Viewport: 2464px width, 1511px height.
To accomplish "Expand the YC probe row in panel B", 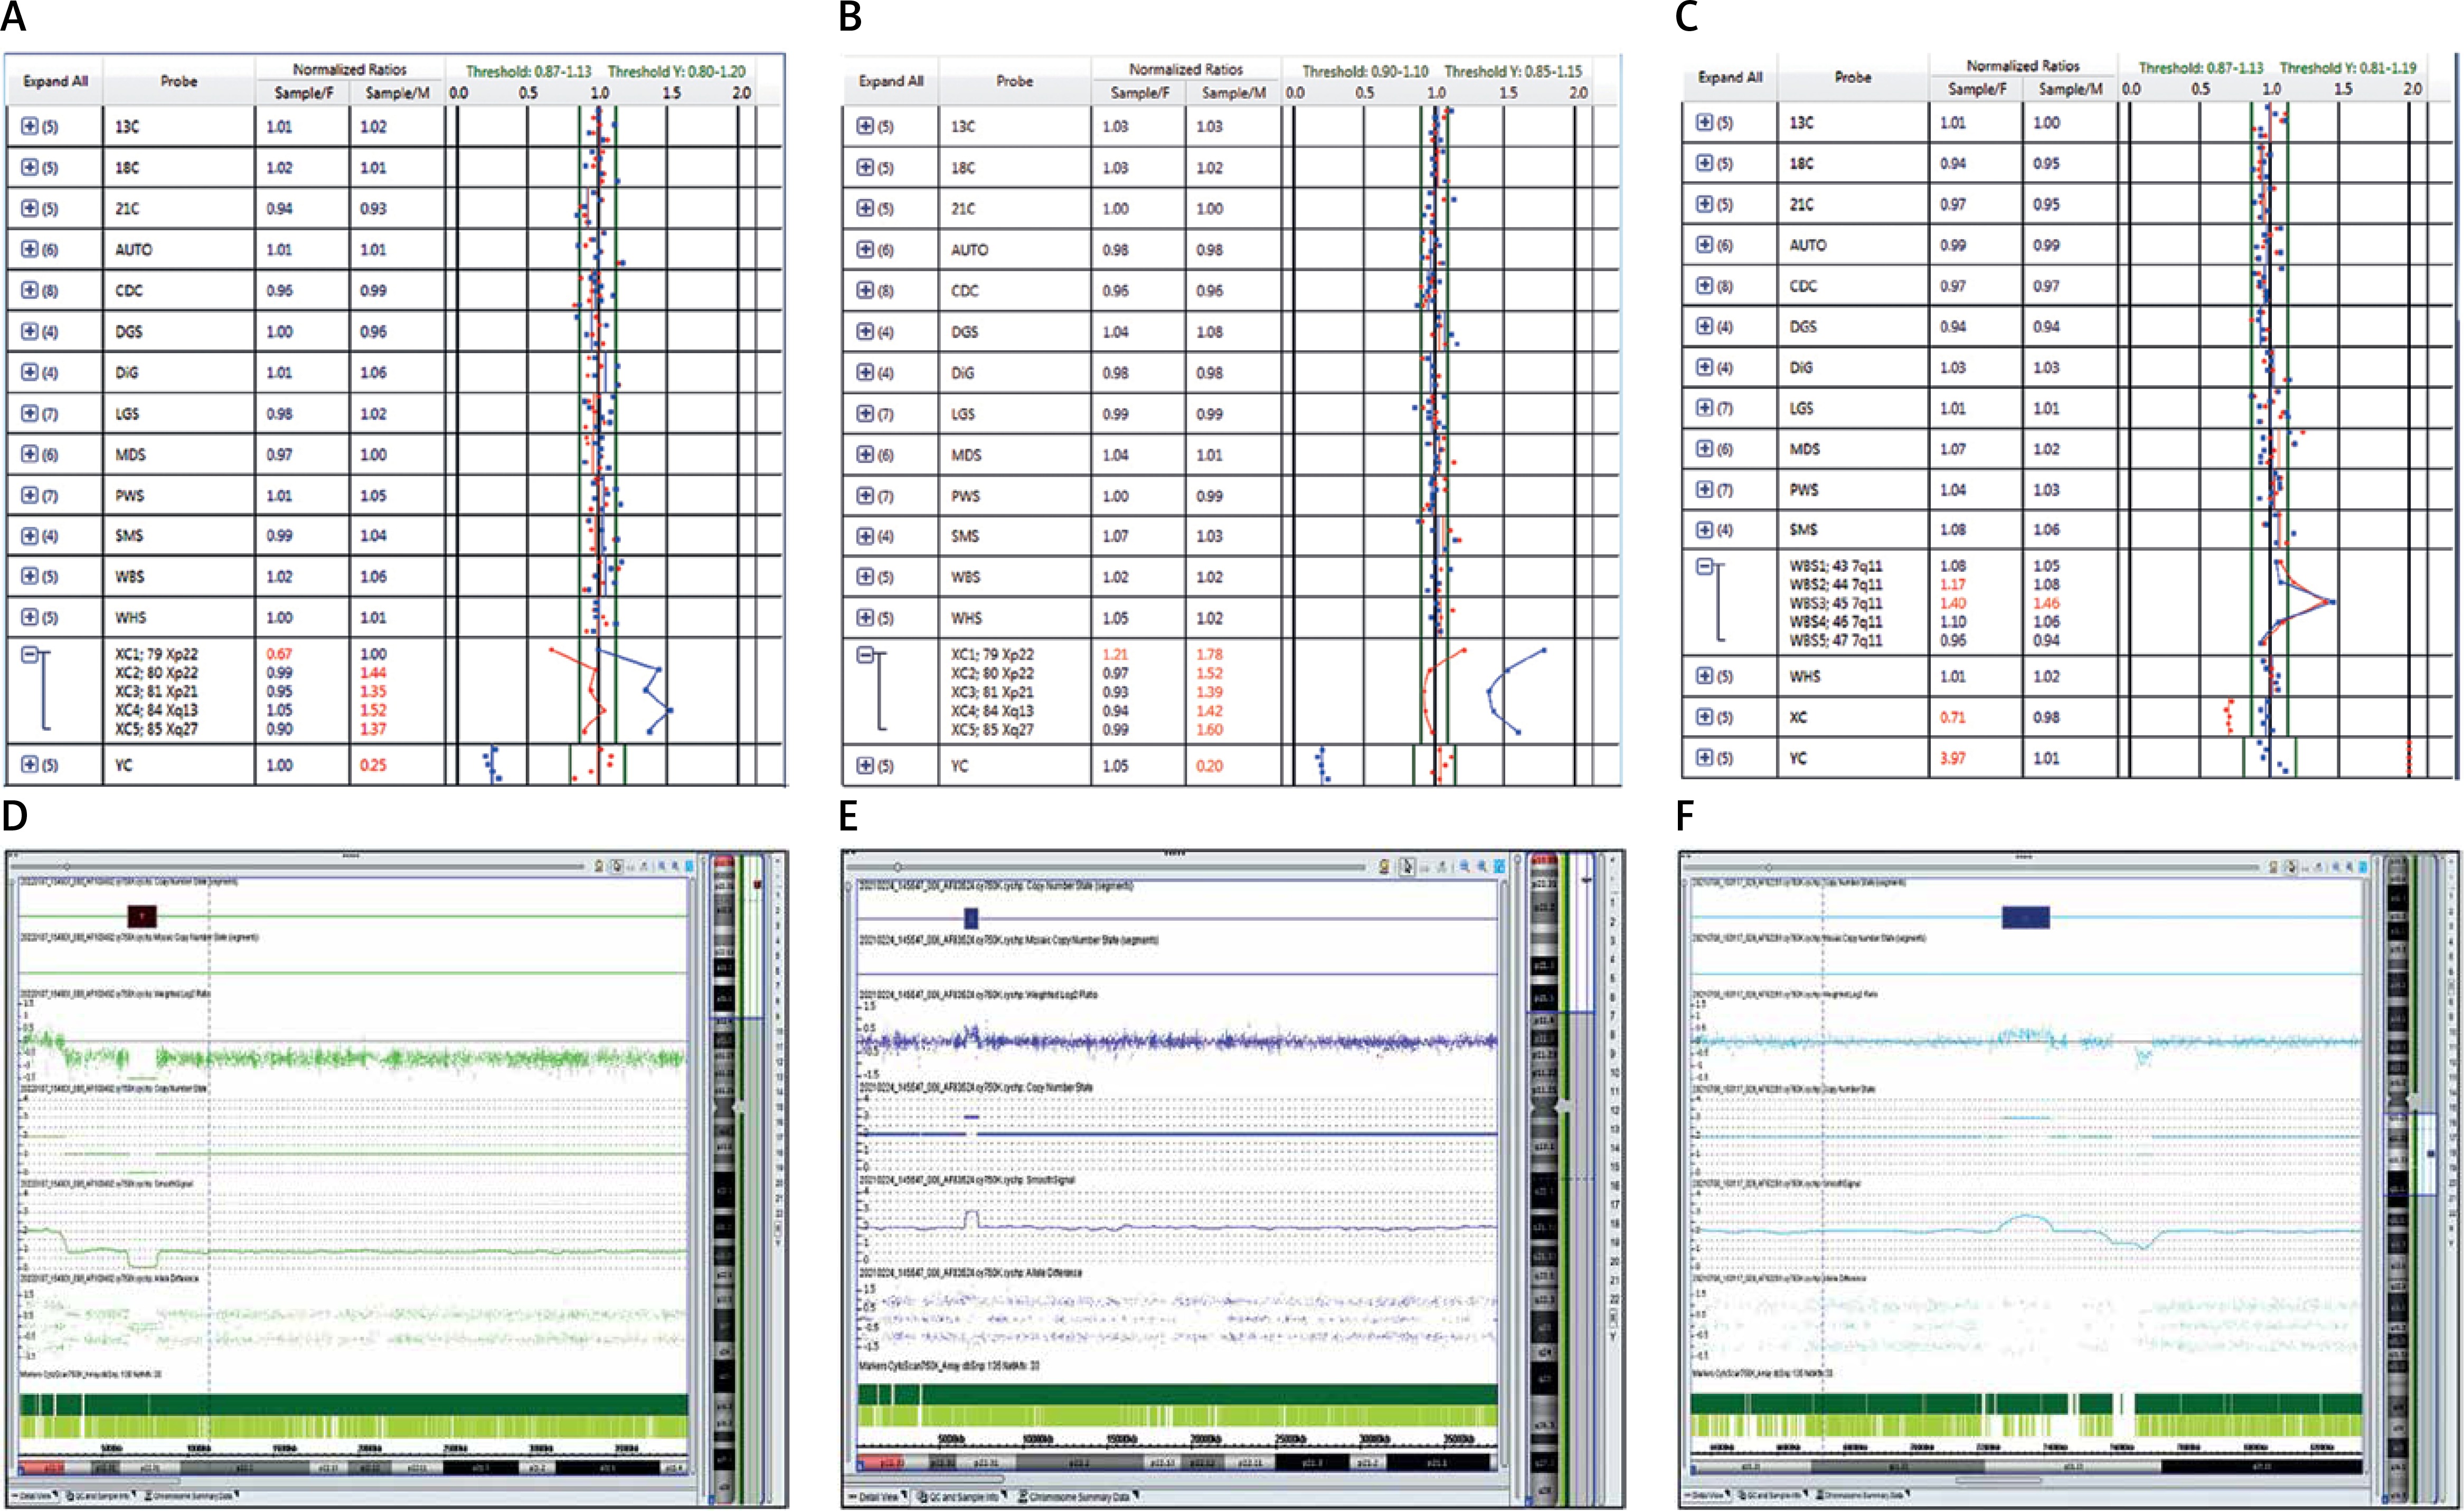I will click(x=865, y=765).
